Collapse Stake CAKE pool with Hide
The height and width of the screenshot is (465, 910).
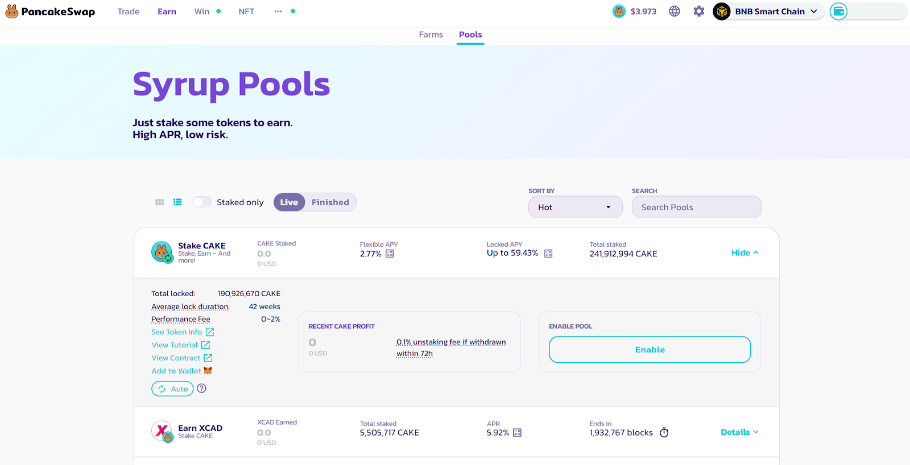(x=745, y=253)
